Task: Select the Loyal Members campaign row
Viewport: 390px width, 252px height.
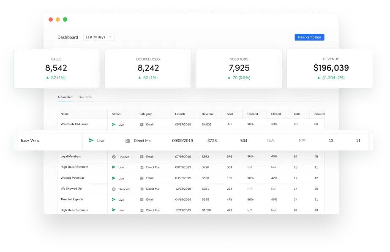Action: pyautogui.click(x=71, y=156)
